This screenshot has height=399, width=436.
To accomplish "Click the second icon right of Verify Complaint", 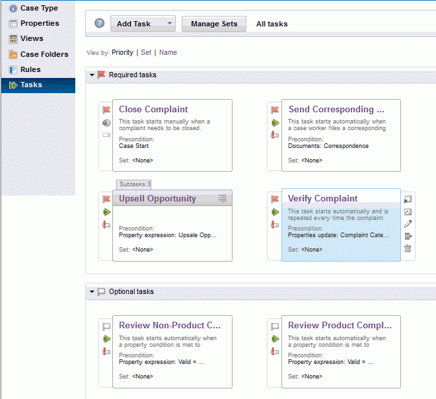I will [408, 211].
